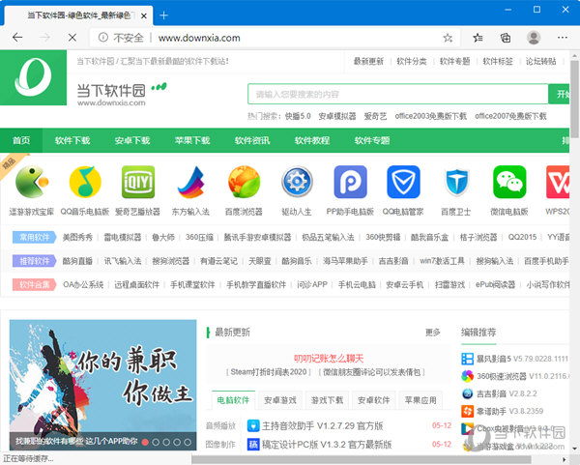Click the 微信电脑版 icon
The image size is (580, 465).
coord(508,181)
